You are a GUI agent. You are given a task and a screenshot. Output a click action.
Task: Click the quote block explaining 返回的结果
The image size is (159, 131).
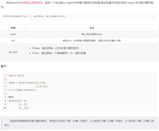click(x=79, y=123)
